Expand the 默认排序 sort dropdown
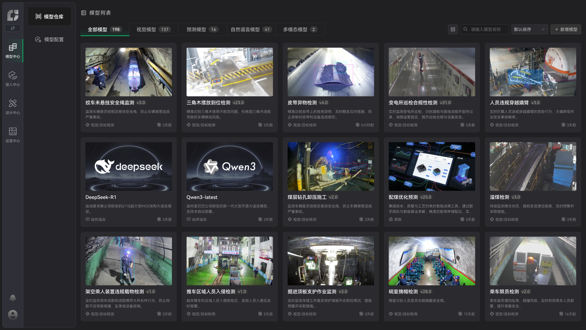The width and height of the screenshot is (586, 330). coord(529,29)
